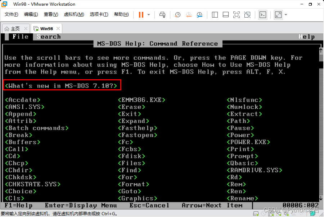Open the Fdisk help topic
Screen dimensions: 324x217
[131, 156]
